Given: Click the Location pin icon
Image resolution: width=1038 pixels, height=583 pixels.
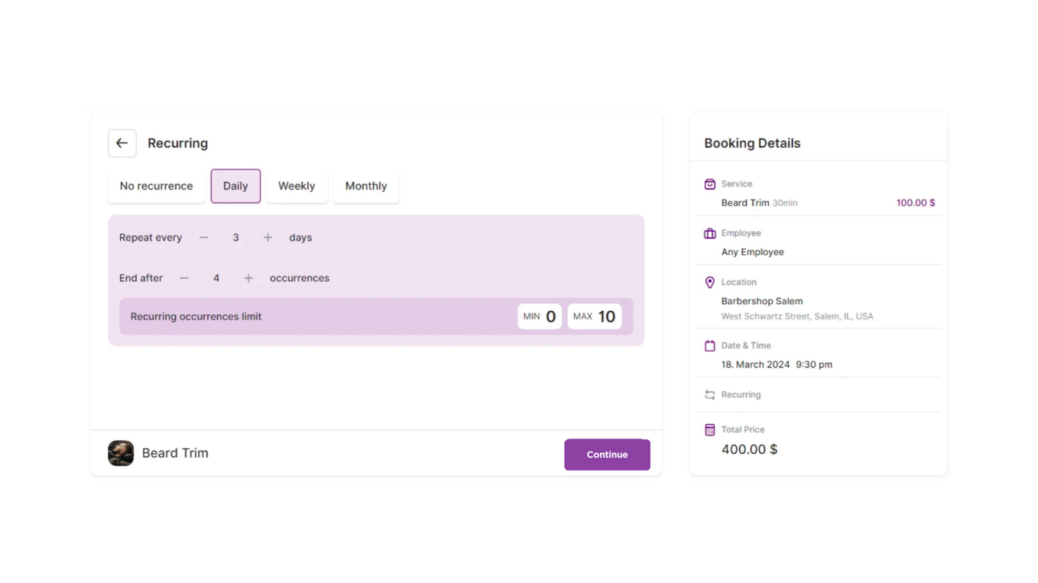Looking at the screenshot, I should click(x=710, y=282).
